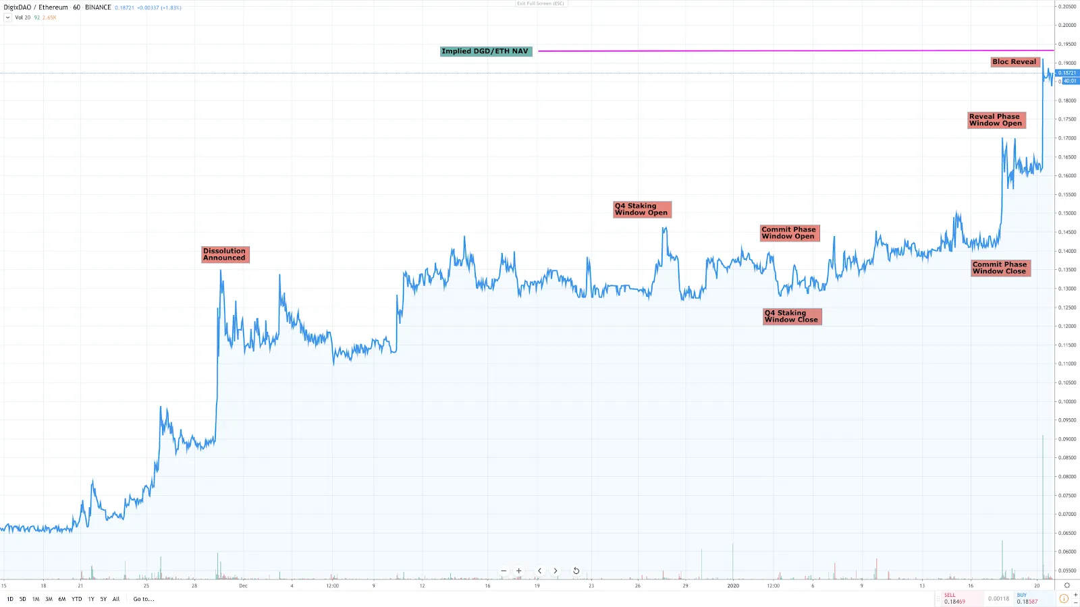1080x607 pixels.
Task: Click the 0.20000 price axis label
Action: (1067, 25)
